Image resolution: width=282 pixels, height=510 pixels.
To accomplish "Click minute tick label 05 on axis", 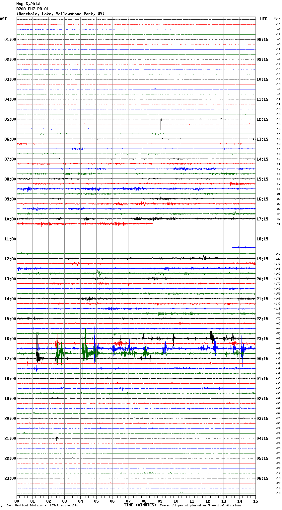I will (96, 501).
